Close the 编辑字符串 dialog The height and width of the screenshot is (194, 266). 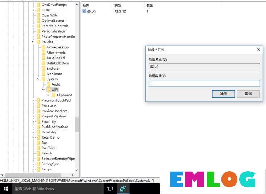point(258,50)
